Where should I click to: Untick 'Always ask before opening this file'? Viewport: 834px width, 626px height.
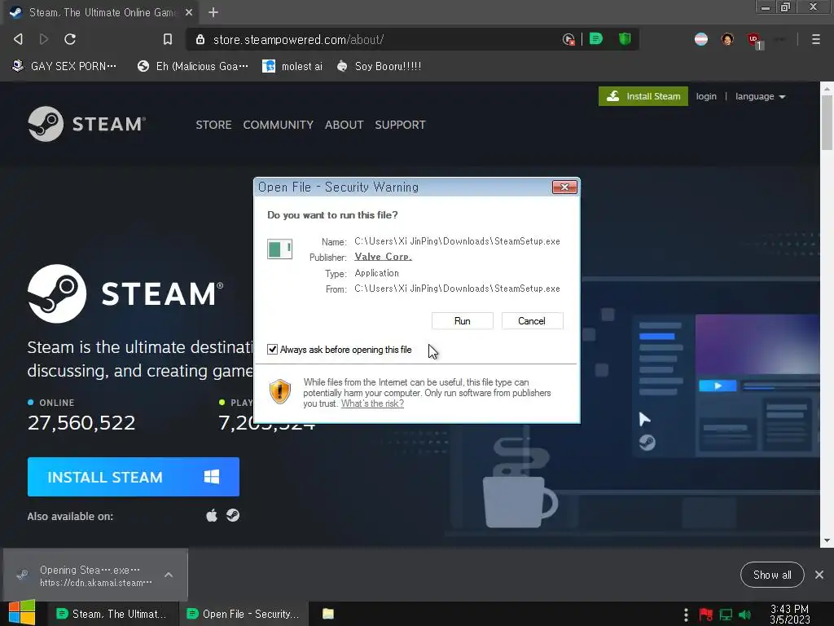(x=272, y=349)
